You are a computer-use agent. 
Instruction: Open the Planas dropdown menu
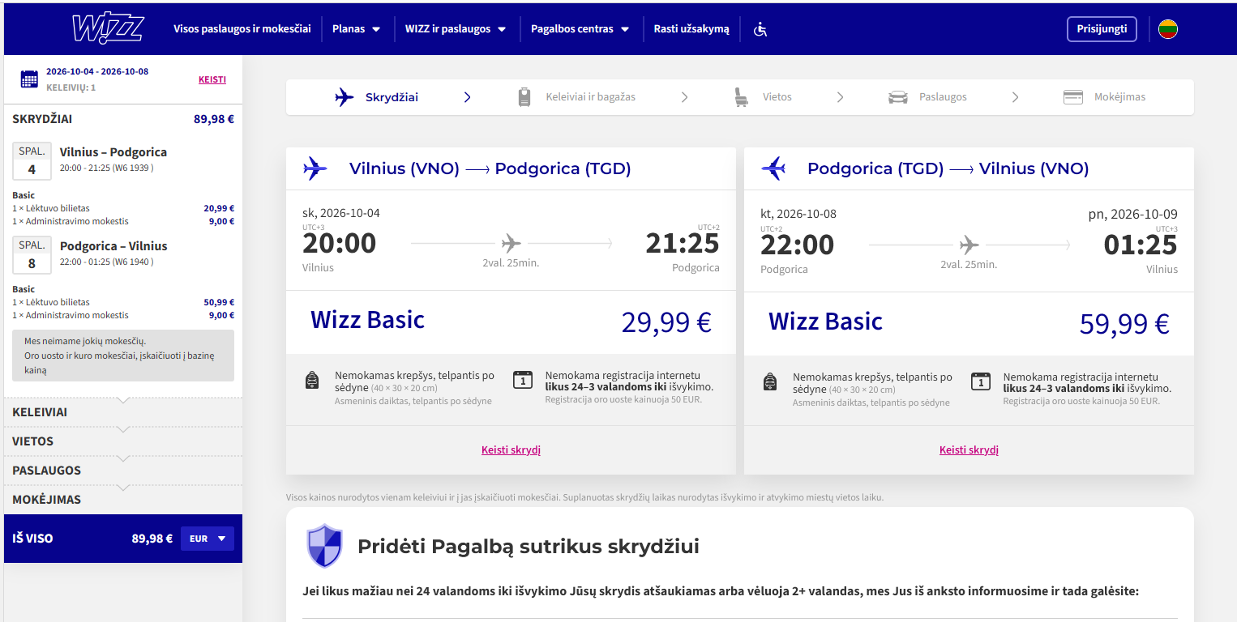coord(357,29)
